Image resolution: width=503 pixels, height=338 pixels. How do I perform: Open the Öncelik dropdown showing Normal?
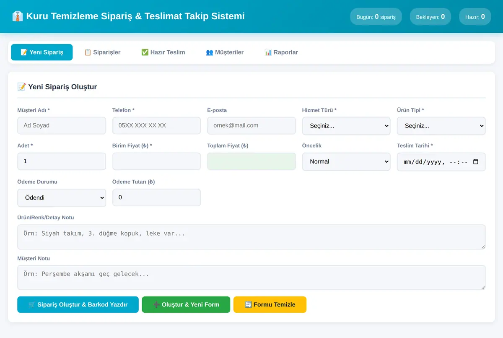346,161
